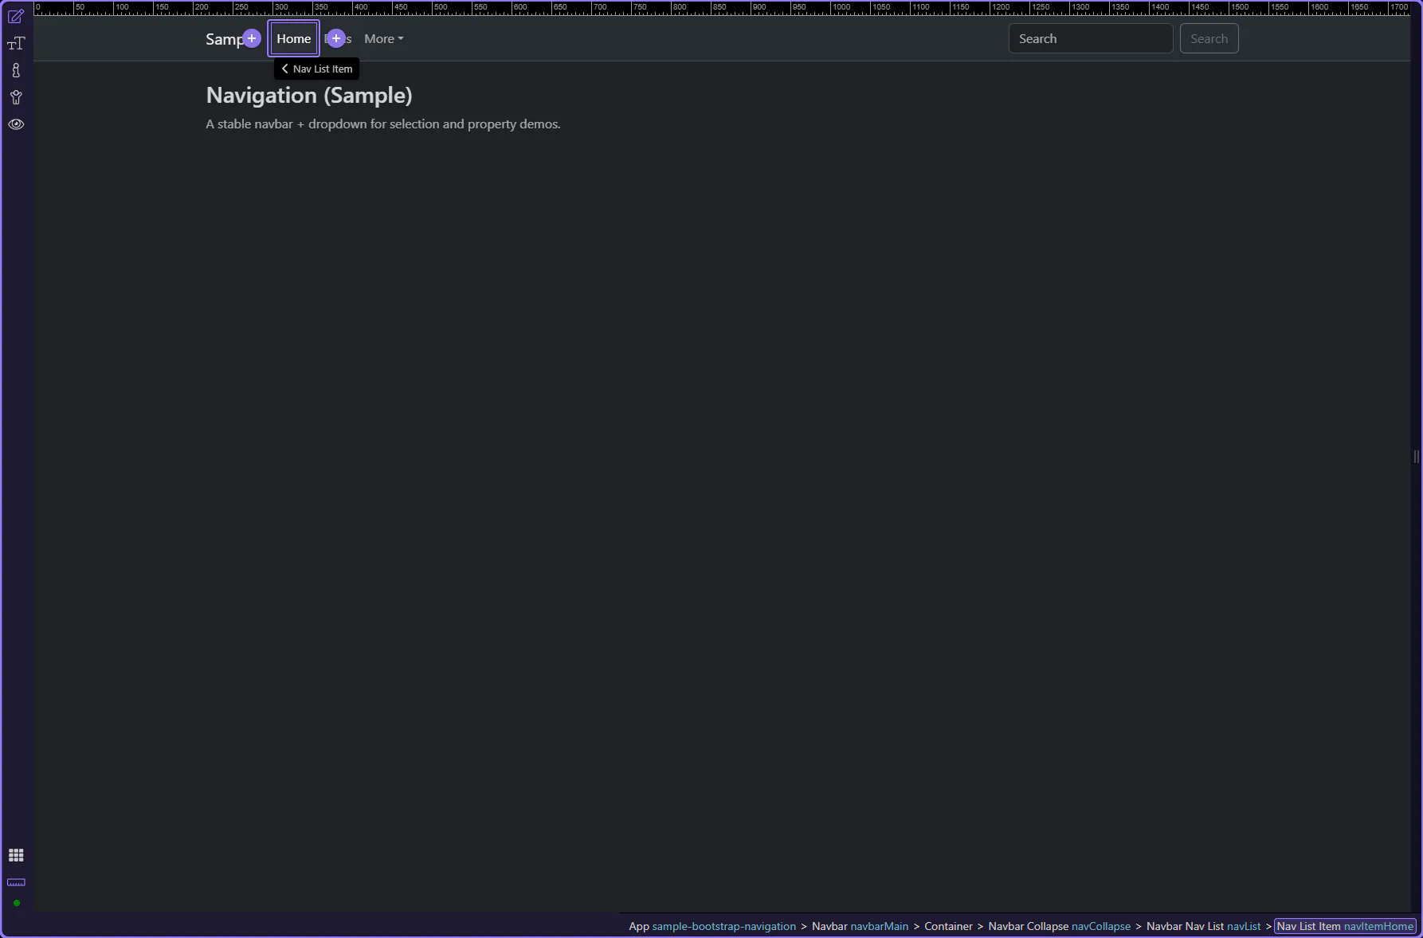This screenshot has width=1423, height=938.
Task: Toggle the grid view icon
Action: point(16,855)
